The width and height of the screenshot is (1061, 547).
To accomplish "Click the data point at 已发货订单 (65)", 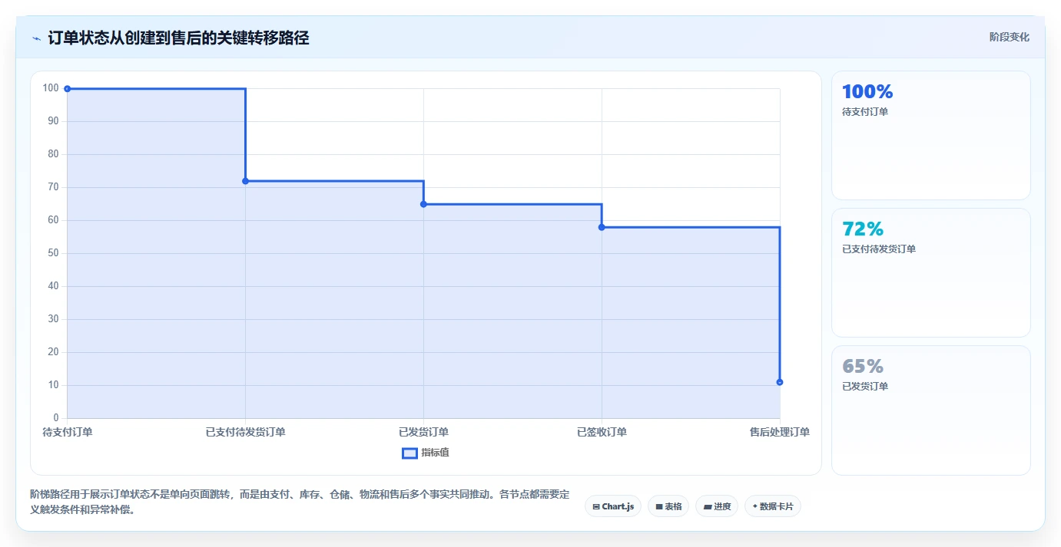I will coord(423,204).
